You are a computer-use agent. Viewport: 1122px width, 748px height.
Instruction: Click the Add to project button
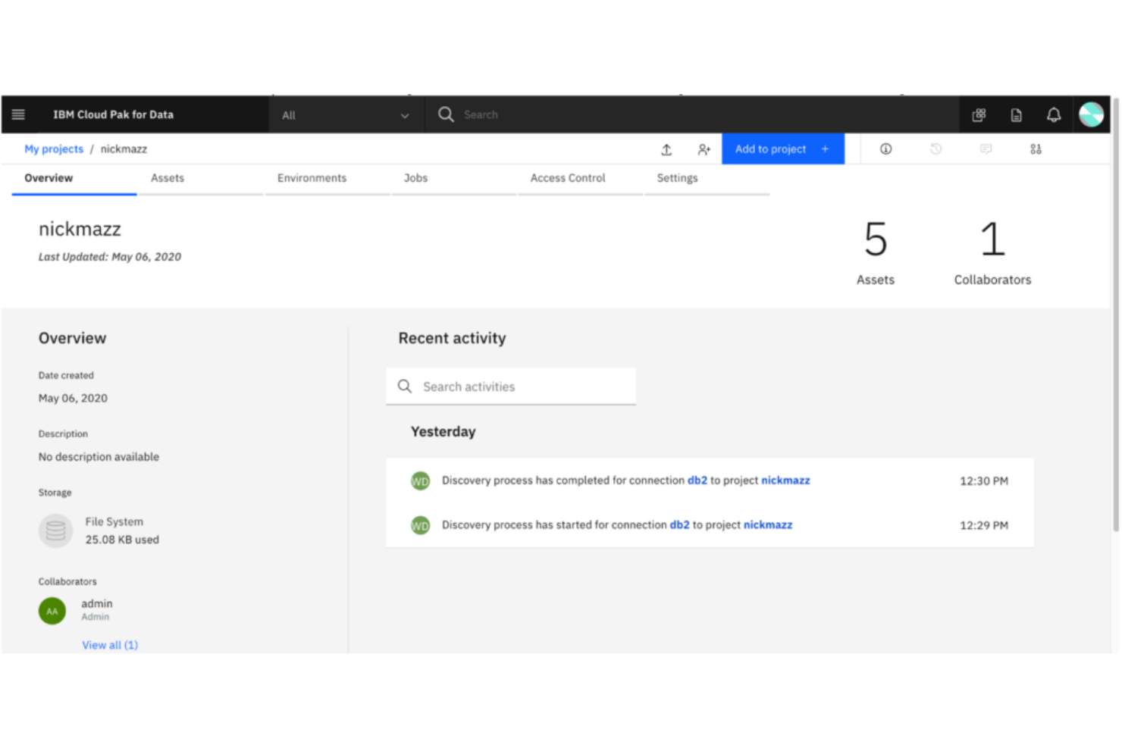pos(783,149)
